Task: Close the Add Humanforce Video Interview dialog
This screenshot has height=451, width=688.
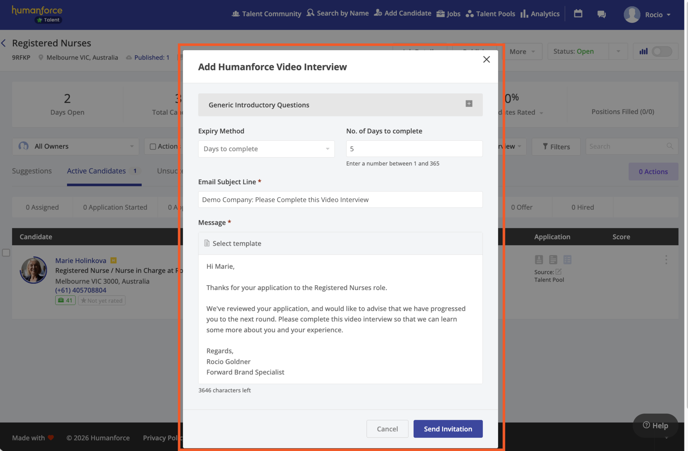Action: click(x=487, y=59)
